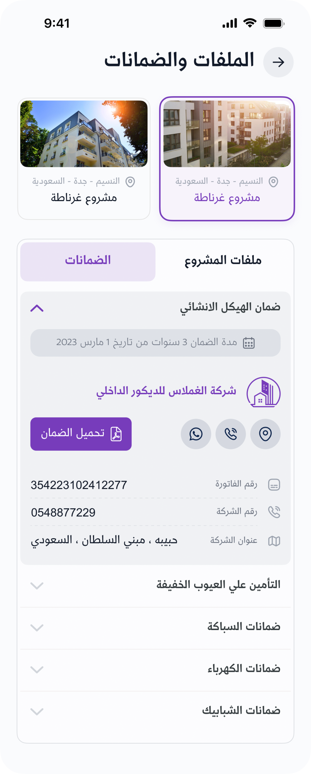The image size is (311, 774).
Task: Click the company address map icon
Action: (274, 541)
